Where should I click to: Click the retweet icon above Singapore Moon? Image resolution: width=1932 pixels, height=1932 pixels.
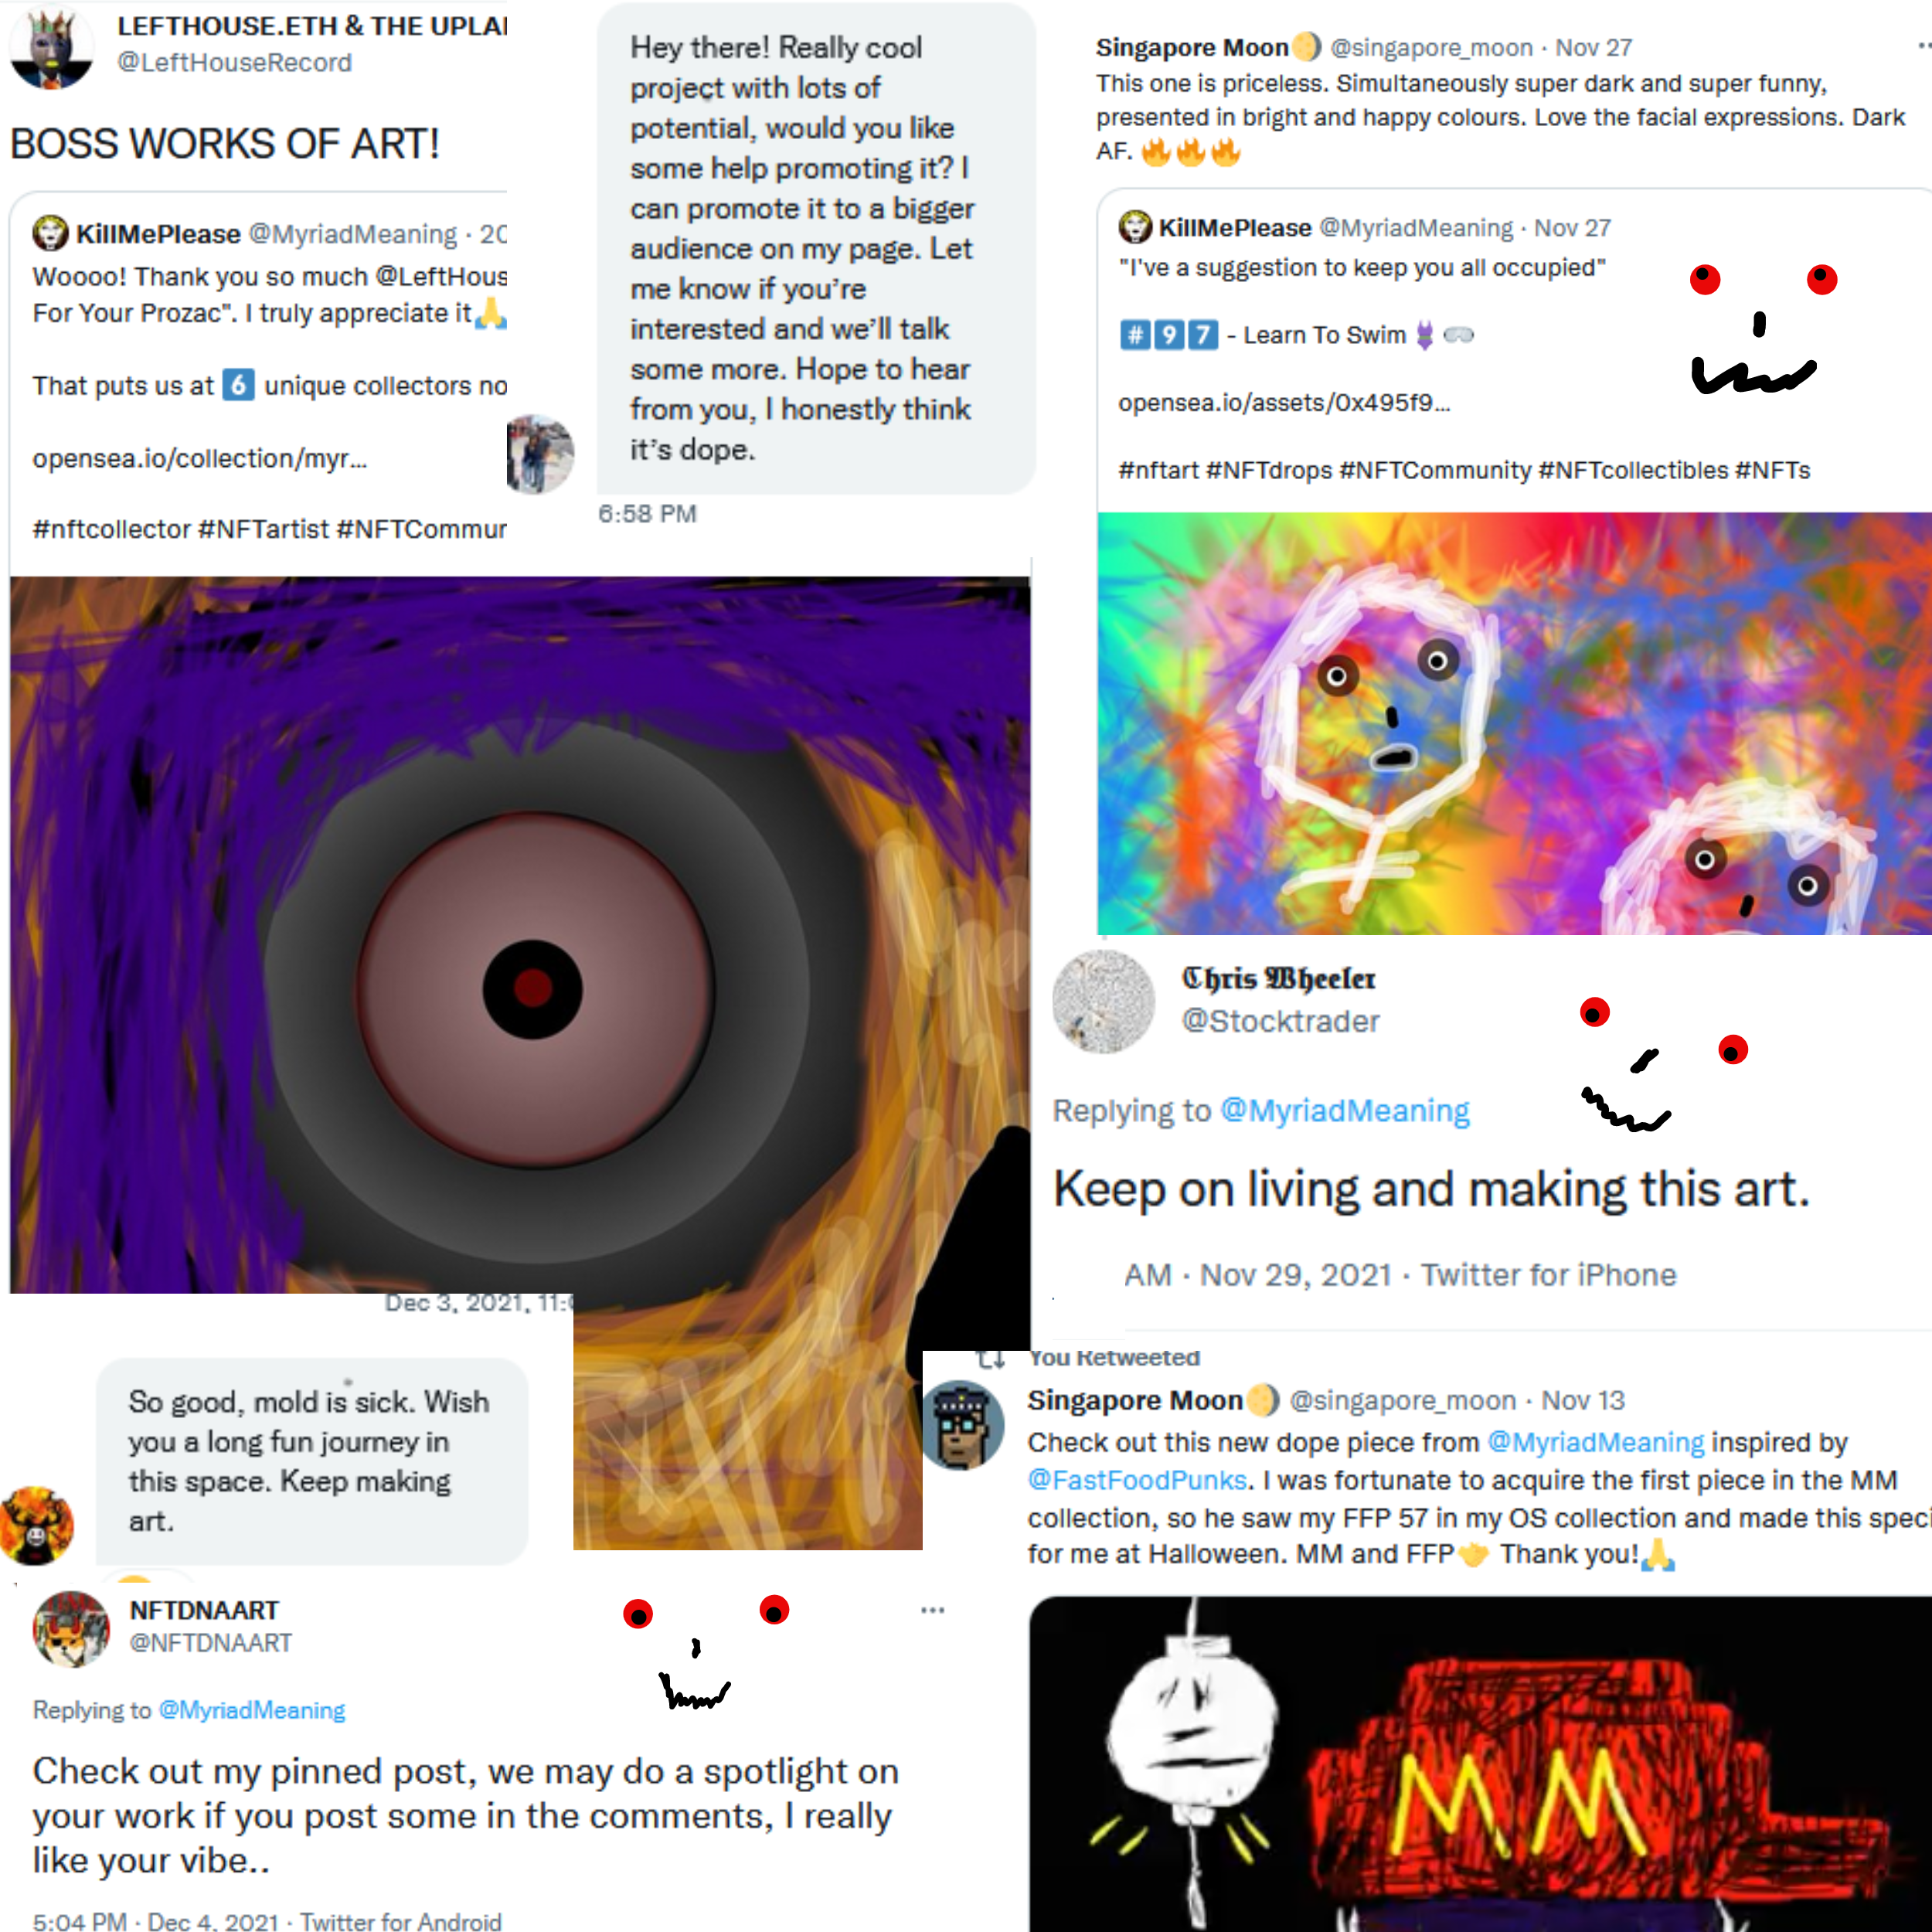[990, 1359]
